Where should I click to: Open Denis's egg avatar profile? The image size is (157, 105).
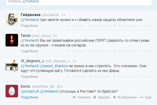pyautogui.click(x=12, y=91)
